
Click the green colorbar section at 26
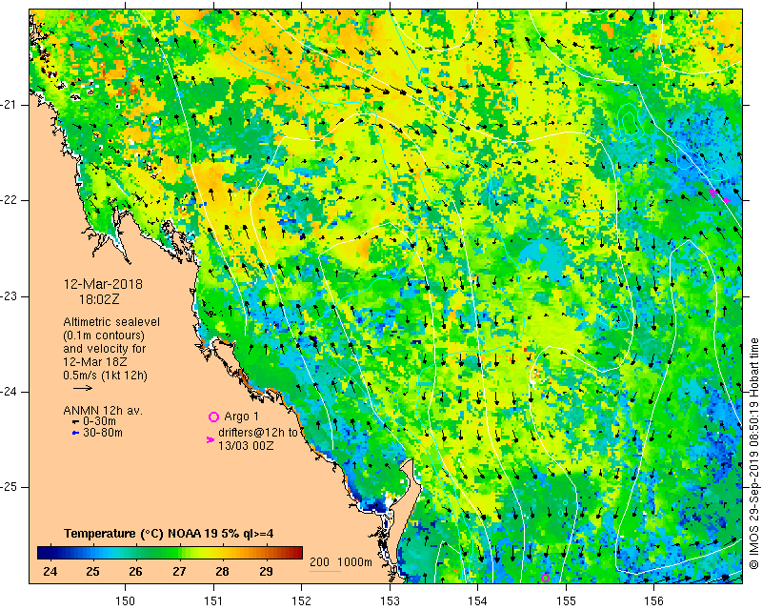[x=135, y=553]
